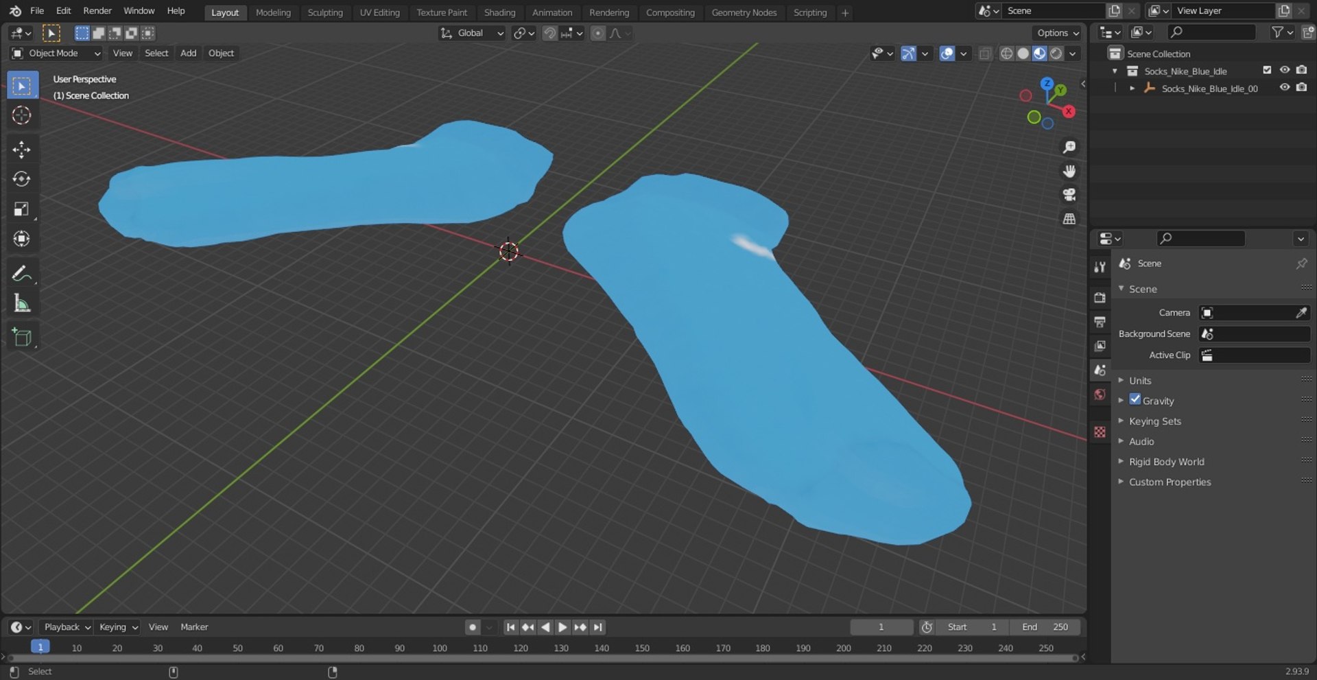Expand the Keying Sets panel
The image size is (1317, 680).
tap(1154, 421)
